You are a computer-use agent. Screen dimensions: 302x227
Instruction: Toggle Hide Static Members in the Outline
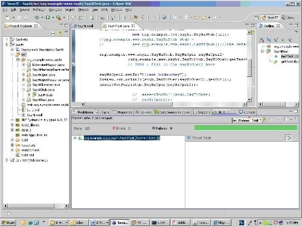click(275, 40)
